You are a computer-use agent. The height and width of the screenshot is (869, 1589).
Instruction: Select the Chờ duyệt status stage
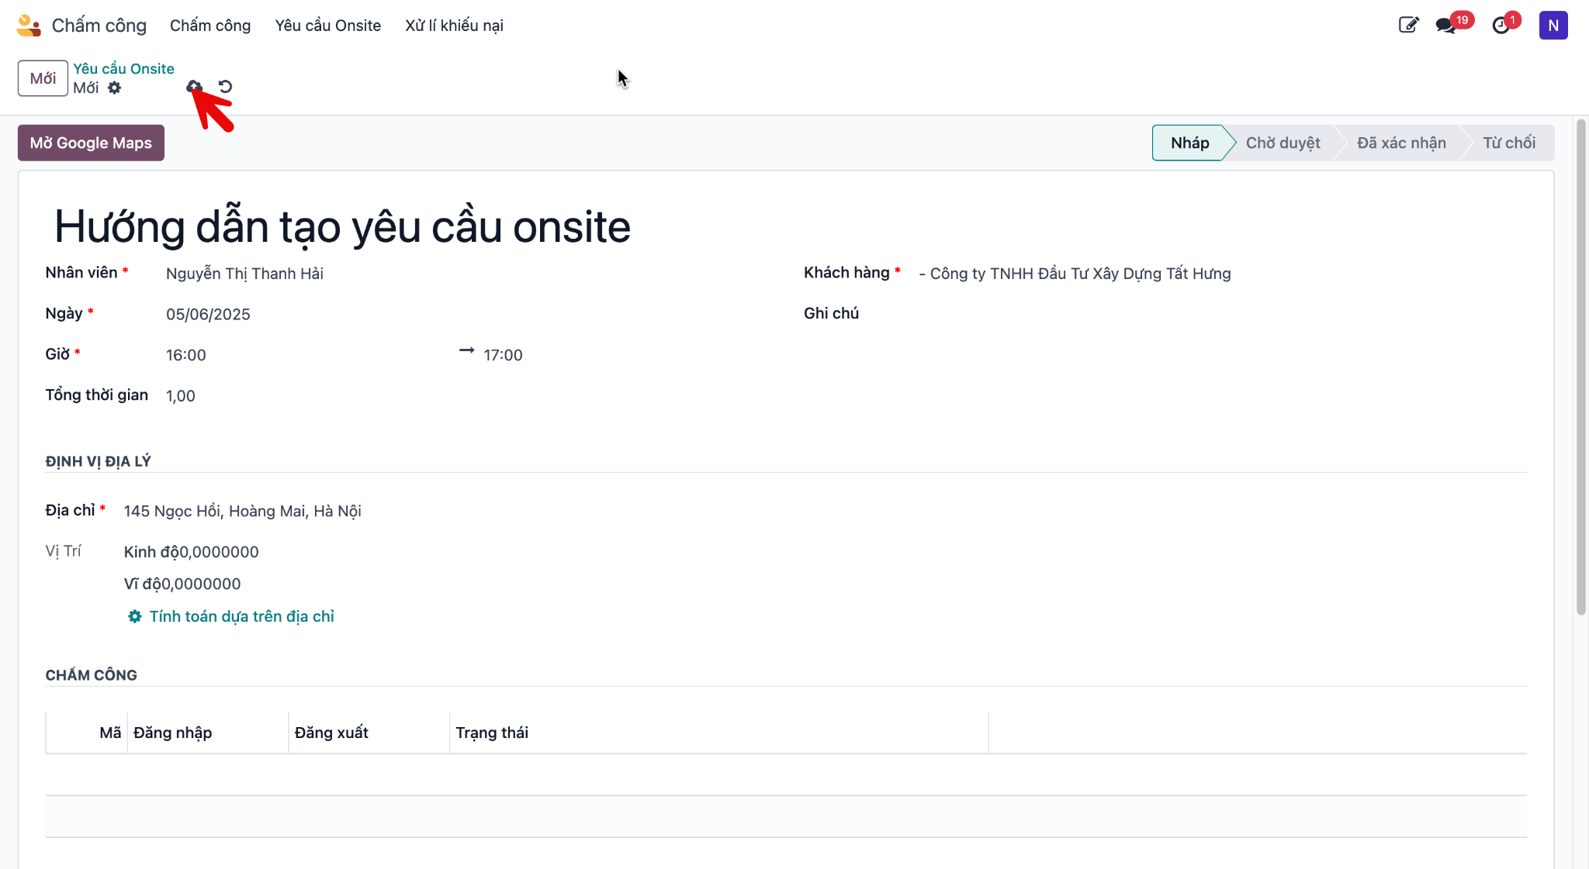click(1283, 143)
